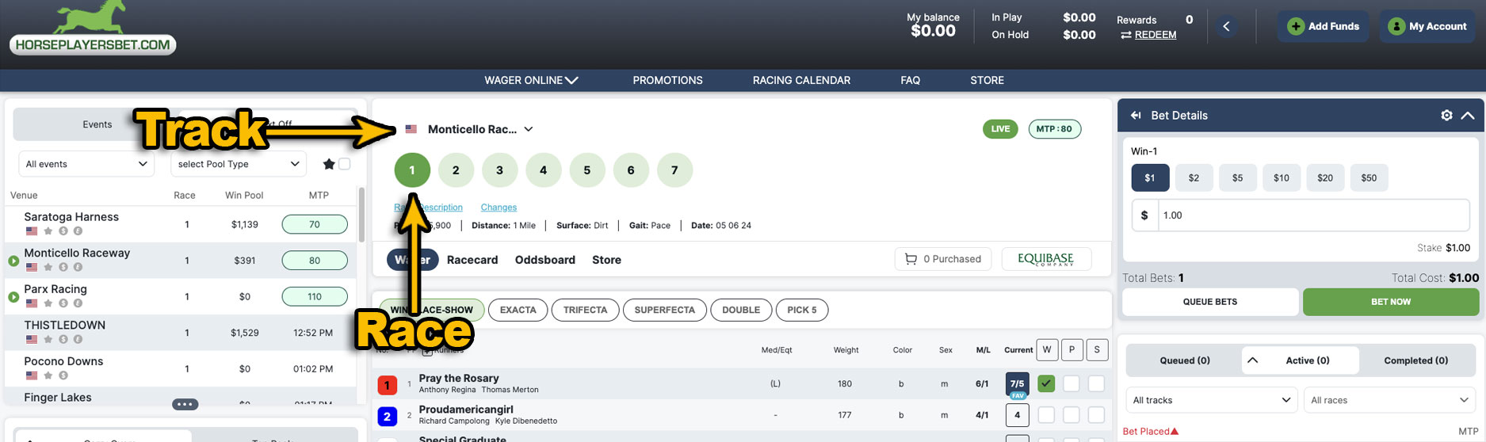Click the HorsePlayersBet.com horse logo
The height and width of the screenshot is (442, 1486).
(x=93, y=28)
